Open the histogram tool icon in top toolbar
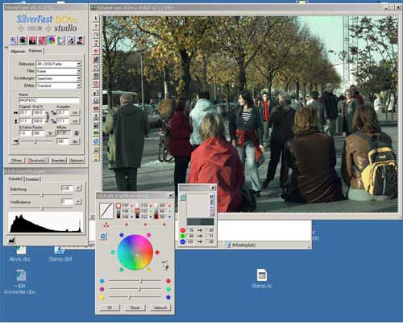The width and height of the screenshot is (403, 323). (33, 40)
